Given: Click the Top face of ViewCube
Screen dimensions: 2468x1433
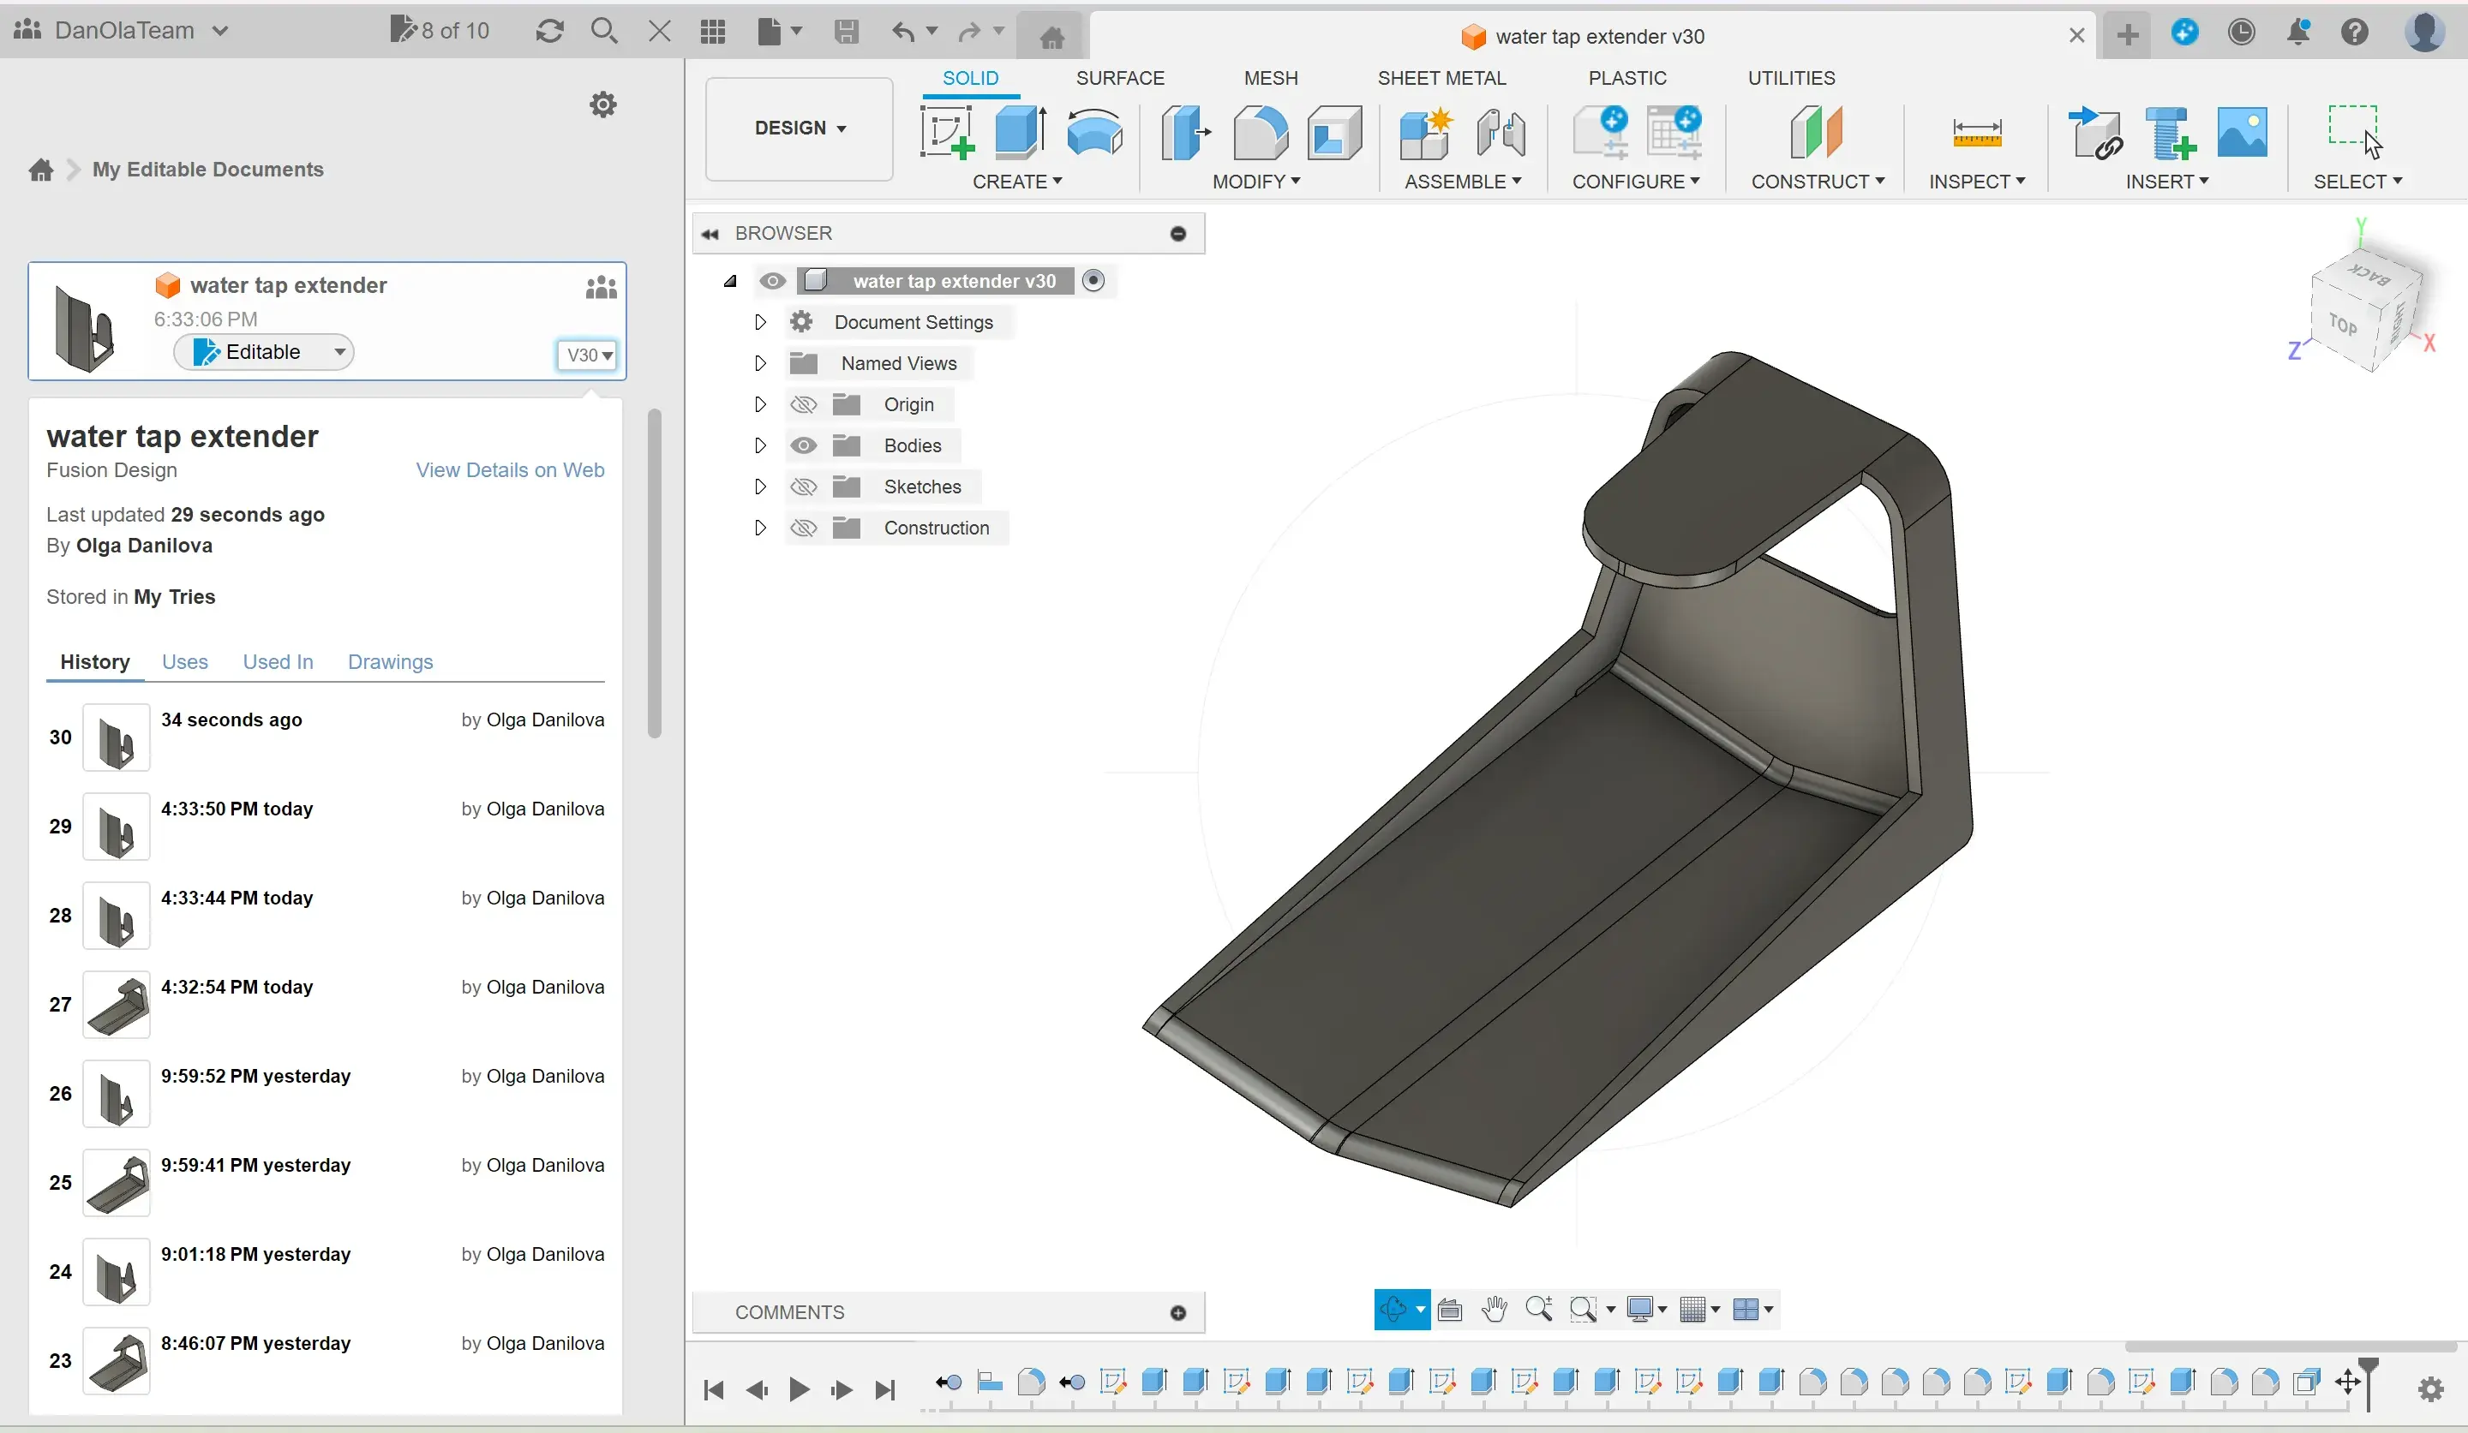Looking at the screenshot, I should [2342, 324].
